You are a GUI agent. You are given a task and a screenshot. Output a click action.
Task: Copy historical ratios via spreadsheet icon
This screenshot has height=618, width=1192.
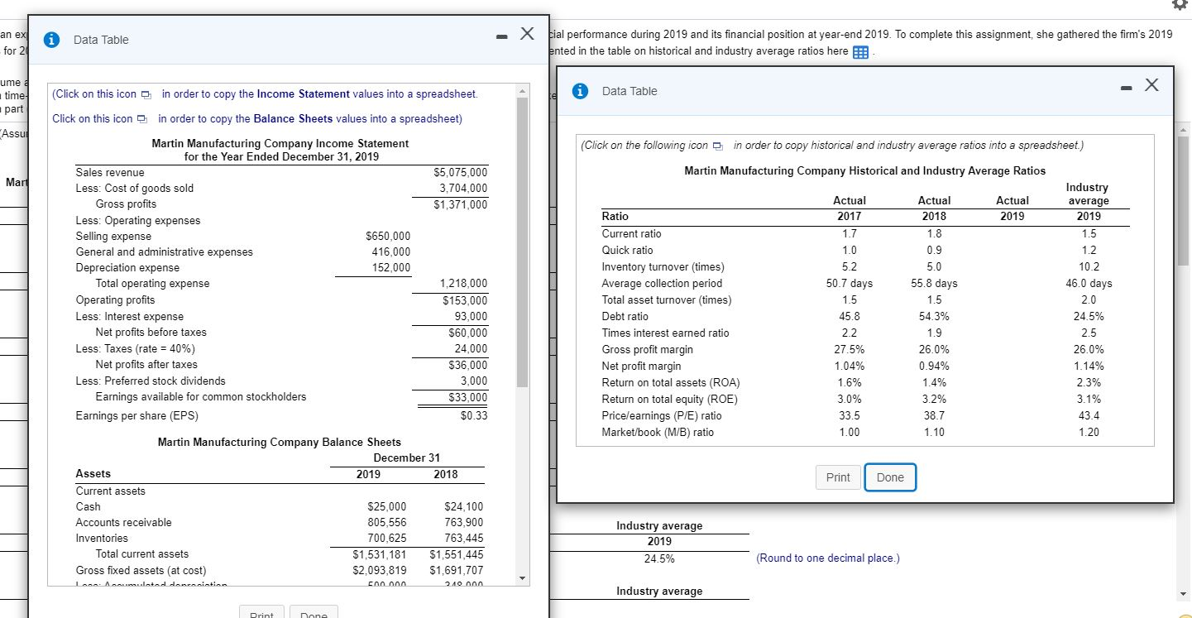(718, 146)
